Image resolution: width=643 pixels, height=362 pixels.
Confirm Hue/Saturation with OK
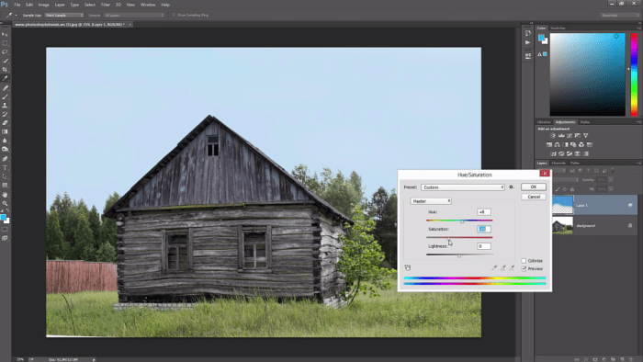(x=534, y=187)
